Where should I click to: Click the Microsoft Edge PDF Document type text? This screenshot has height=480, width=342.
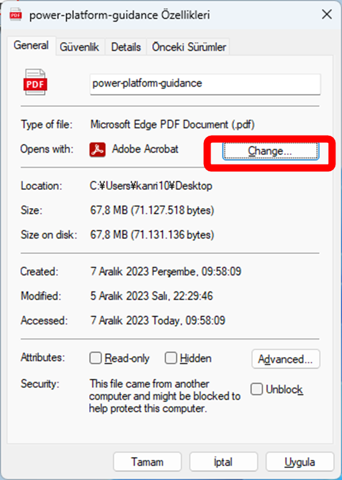(x=173, y=125)
